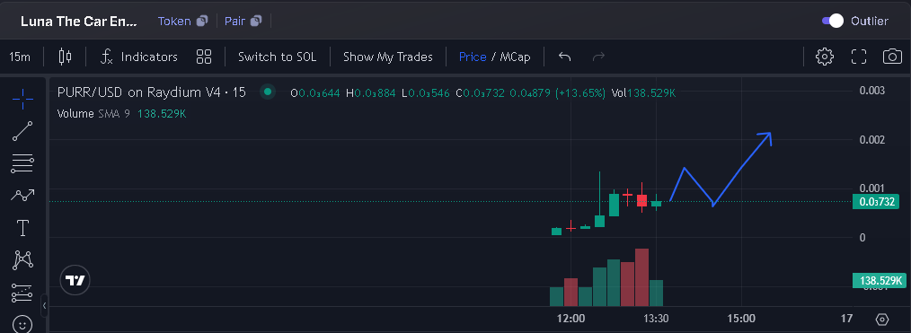Click the Vol138.529K legend value

[x=644, y=92]
